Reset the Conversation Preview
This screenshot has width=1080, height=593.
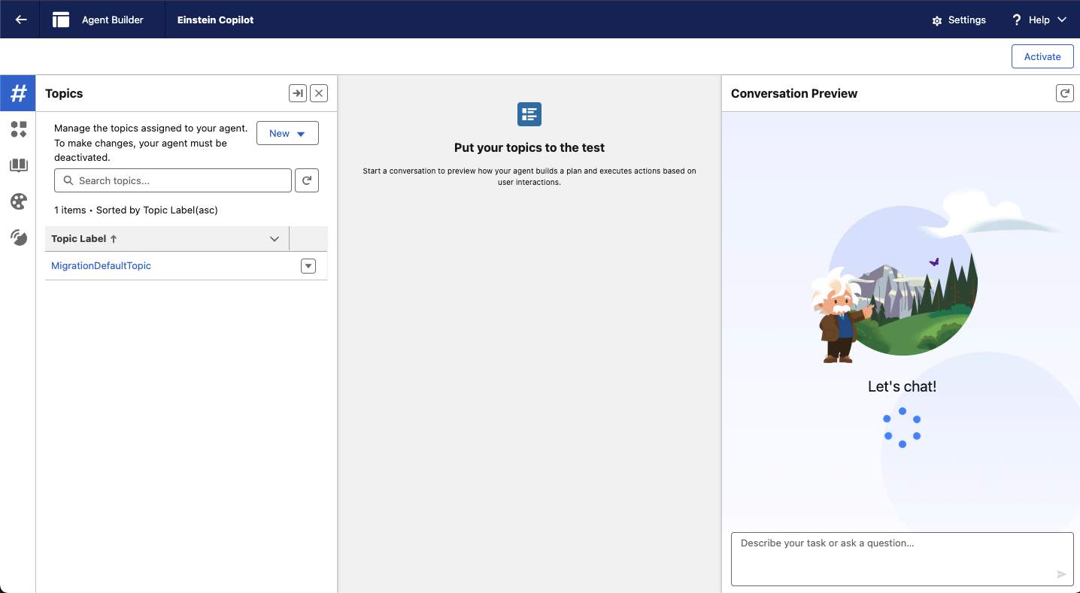pos(1064,93)
